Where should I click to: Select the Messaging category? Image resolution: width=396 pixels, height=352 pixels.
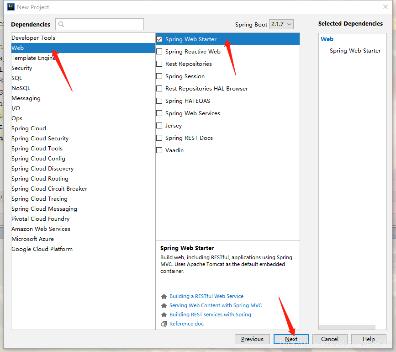83,98
